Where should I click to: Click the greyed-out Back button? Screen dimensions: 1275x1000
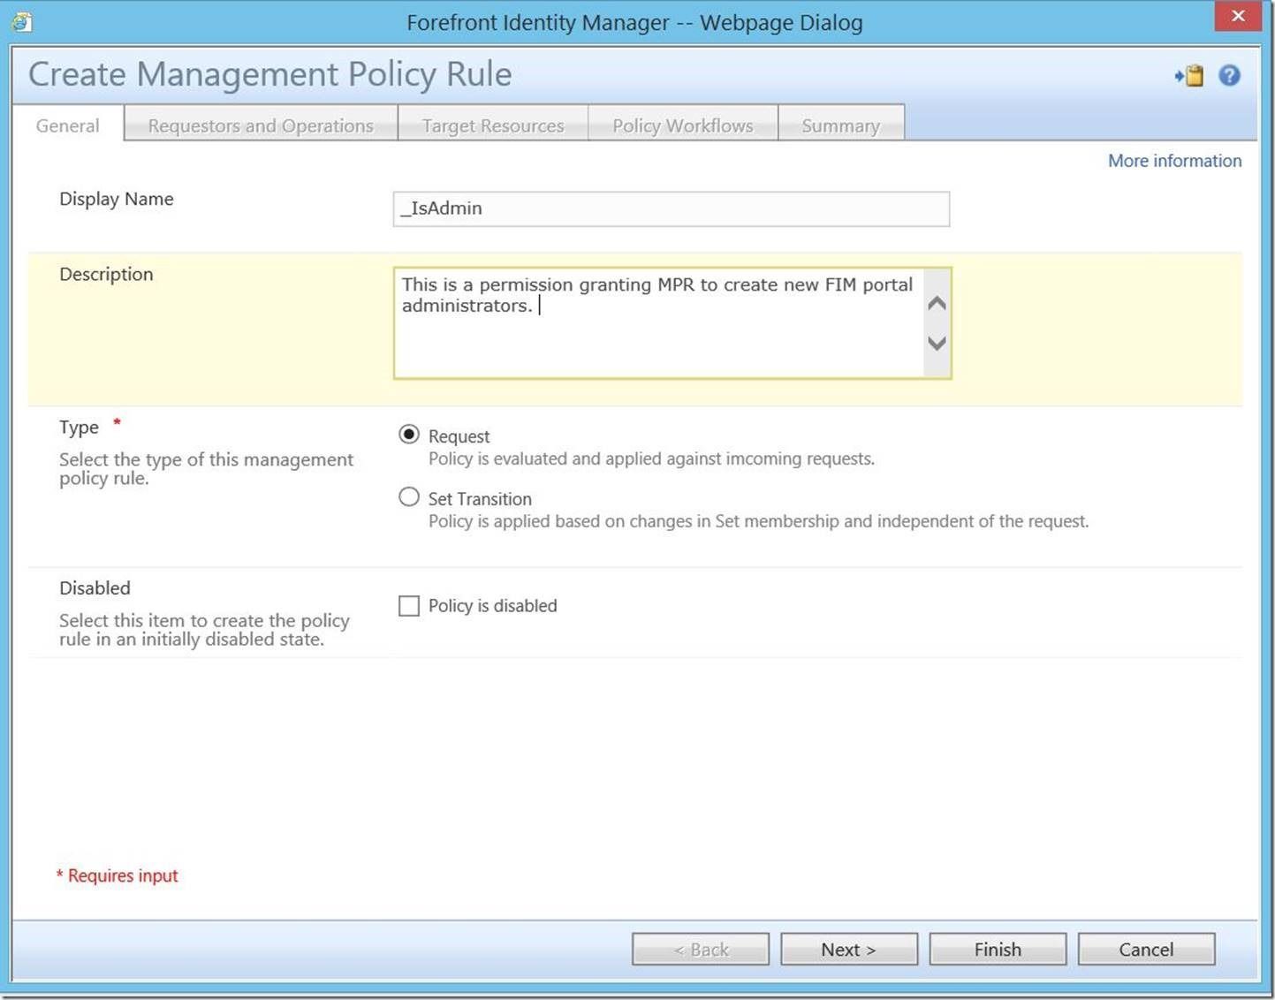pyautogui.click(x=701, y=950)
